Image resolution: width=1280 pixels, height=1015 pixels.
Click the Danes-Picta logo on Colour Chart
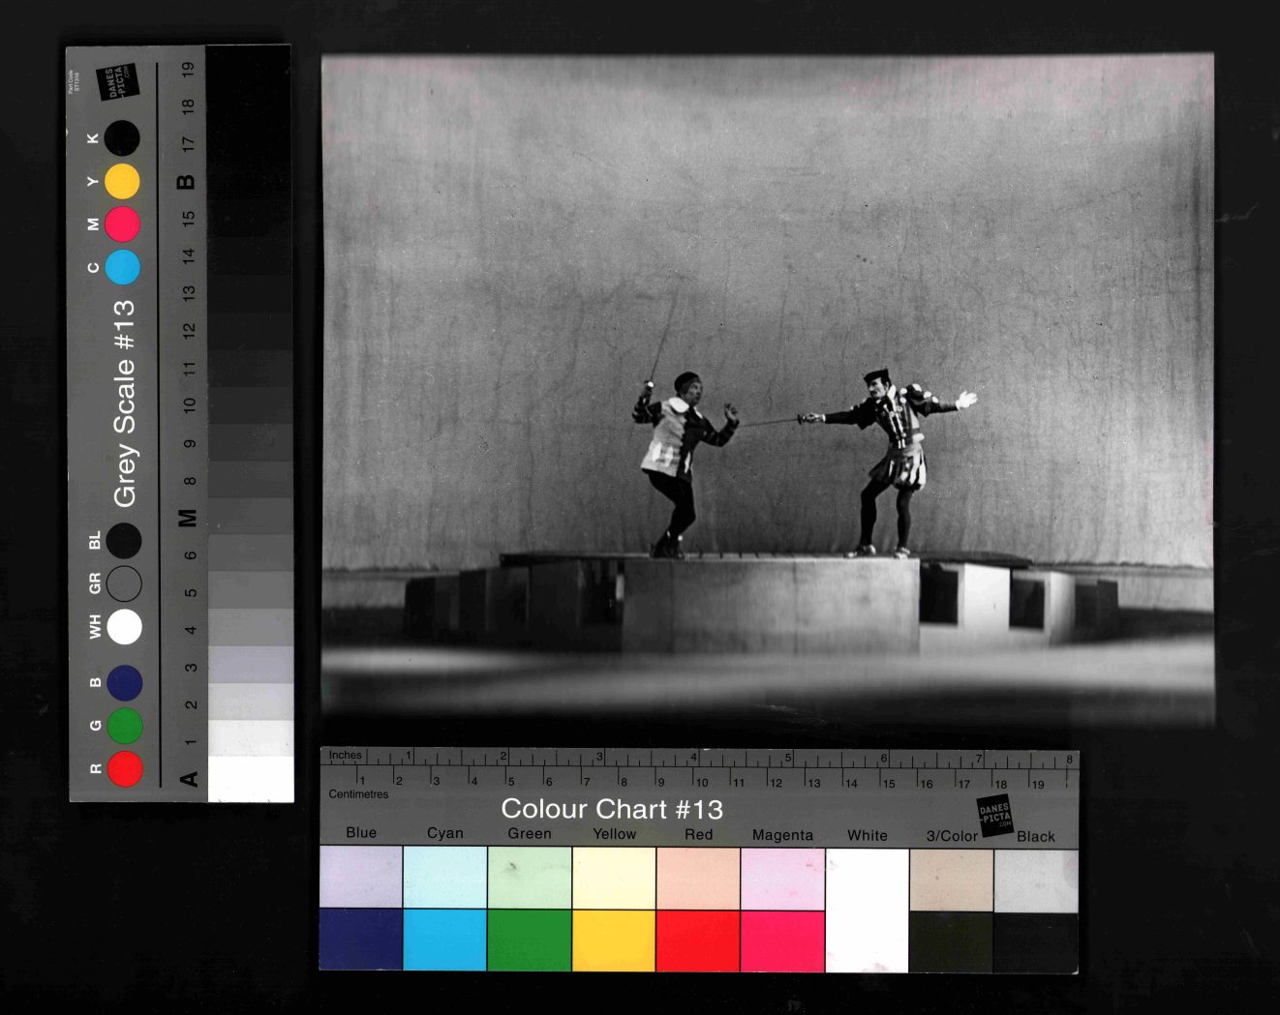tap(994, 814)
